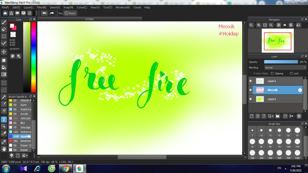The image size is (308, 173).
Task: Adjust the layer Opacity slider
Action: 281,62
